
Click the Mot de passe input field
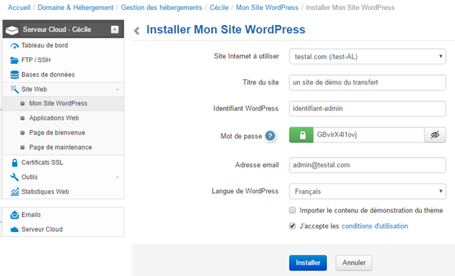pos(369,134)
